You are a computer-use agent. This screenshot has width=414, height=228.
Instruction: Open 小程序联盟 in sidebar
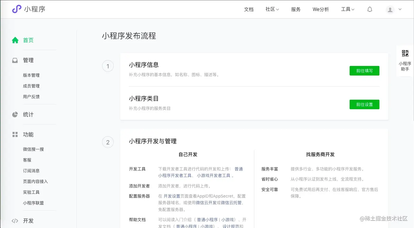[33, 203]
